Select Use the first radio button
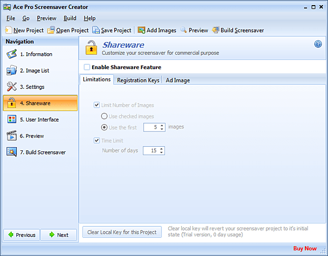This screenshot has width=328, height=256. pos(104,127)
